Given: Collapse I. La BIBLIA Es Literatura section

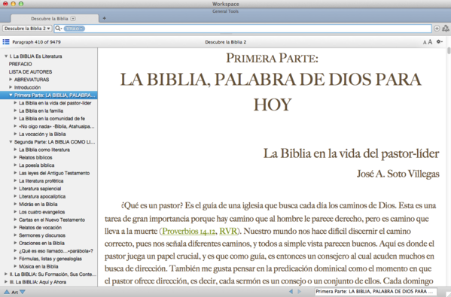Looking at the screenshot, I should [x=6, y=56].
